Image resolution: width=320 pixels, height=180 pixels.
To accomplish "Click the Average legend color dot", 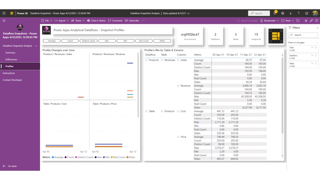I will (x=53, y=157).
